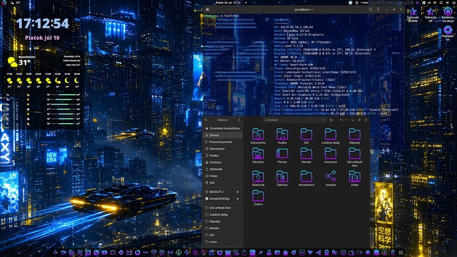Show the applications grid in the dock

point(401,252)
